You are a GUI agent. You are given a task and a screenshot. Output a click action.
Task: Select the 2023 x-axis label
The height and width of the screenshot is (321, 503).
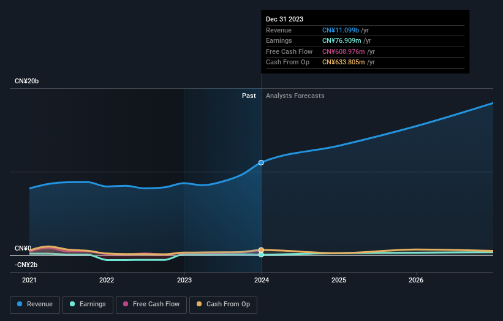(184, 281)
